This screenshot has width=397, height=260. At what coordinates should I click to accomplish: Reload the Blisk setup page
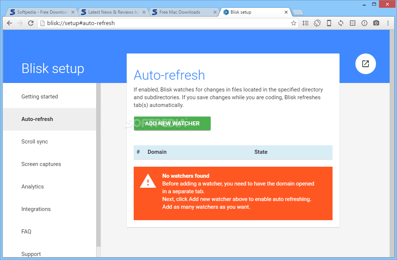[x=31, y=23]
